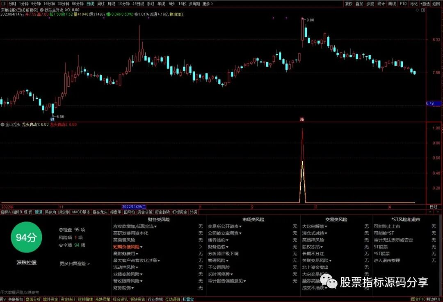Select the 操盘手 indicator tab
The height and width of the screenshot is (302, 443).
(x=116, y=212)
